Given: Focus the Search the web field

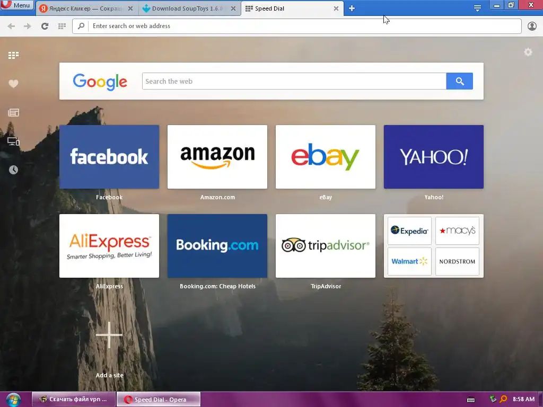Looking at the screenshot, I should (294, 81).
